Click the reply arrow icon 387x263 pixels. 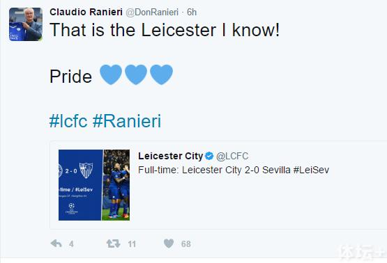pyautogui.click(x=56, y=244)
